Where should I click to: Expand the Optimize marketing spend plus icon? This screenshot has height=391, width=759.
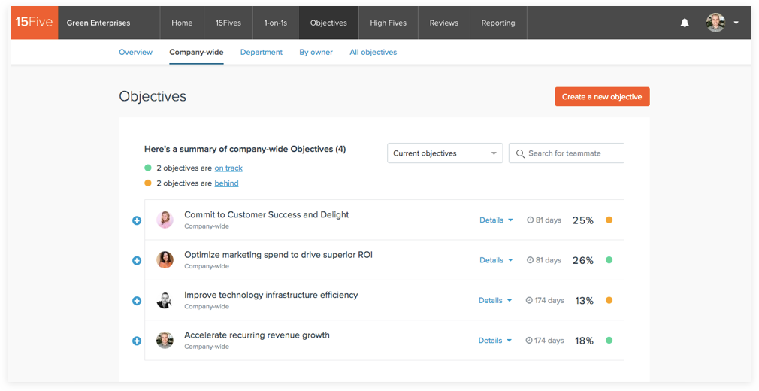click(137, 260)
